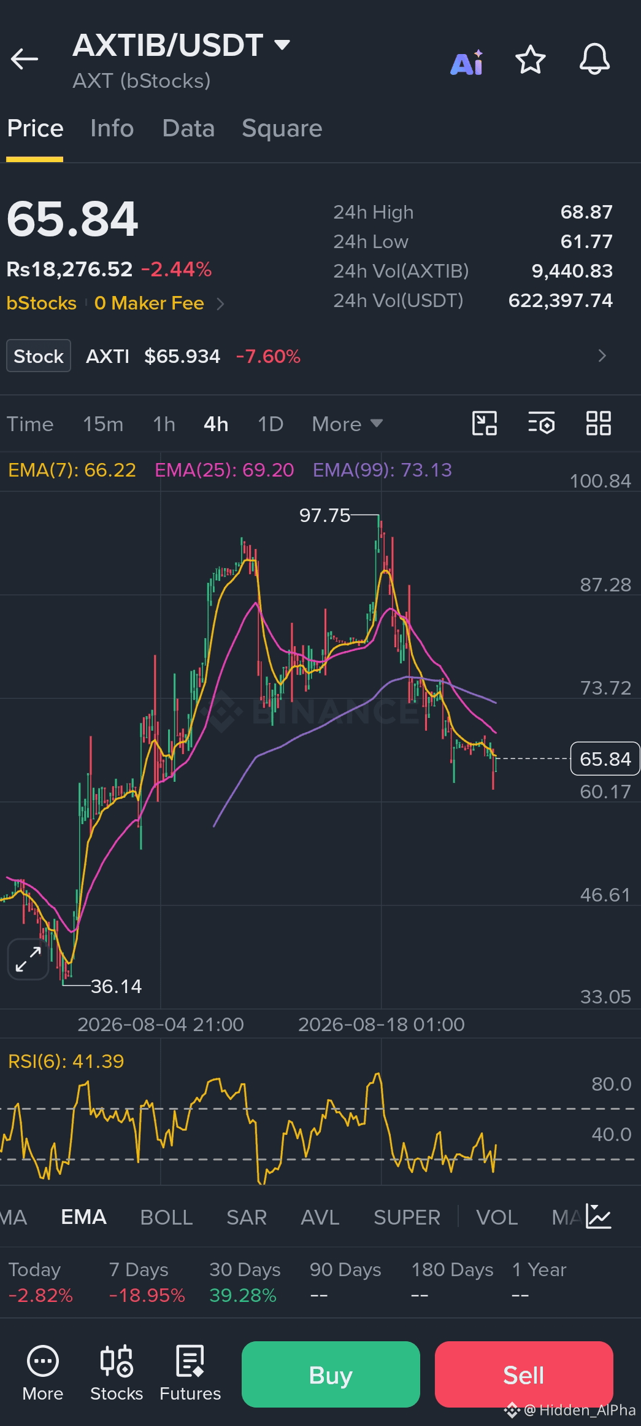This screenshot has width=641, height=1426.
Task: Set a price alert with bell icon
Action: coord(594,60)
